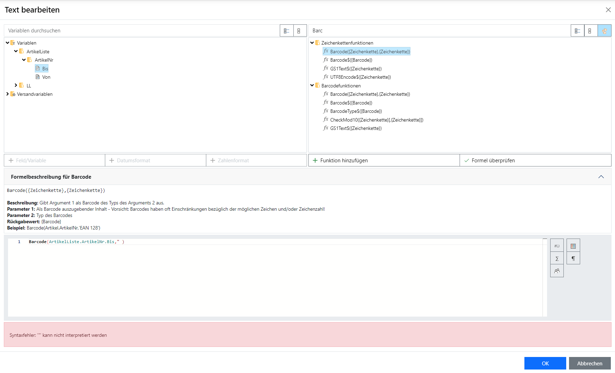The width and height of the screenshot is (615, 373).
Task: Click Formel überprüfen to check the formula
Action: (535, 160)
